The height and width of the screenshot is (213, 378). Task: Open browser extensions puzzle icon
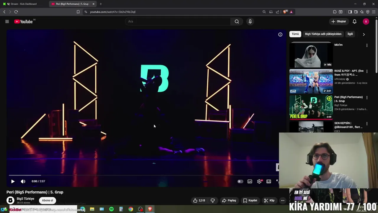tap(335, 12)
